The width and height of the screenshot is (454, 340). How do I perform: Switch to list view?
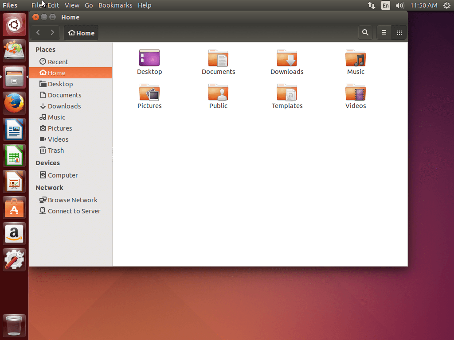[384, 32]
